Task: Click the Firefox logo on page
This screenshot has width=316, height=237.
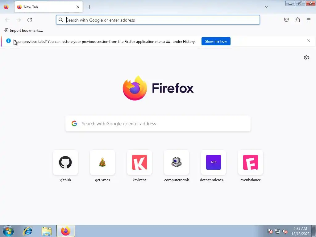Action: (158, 88)
